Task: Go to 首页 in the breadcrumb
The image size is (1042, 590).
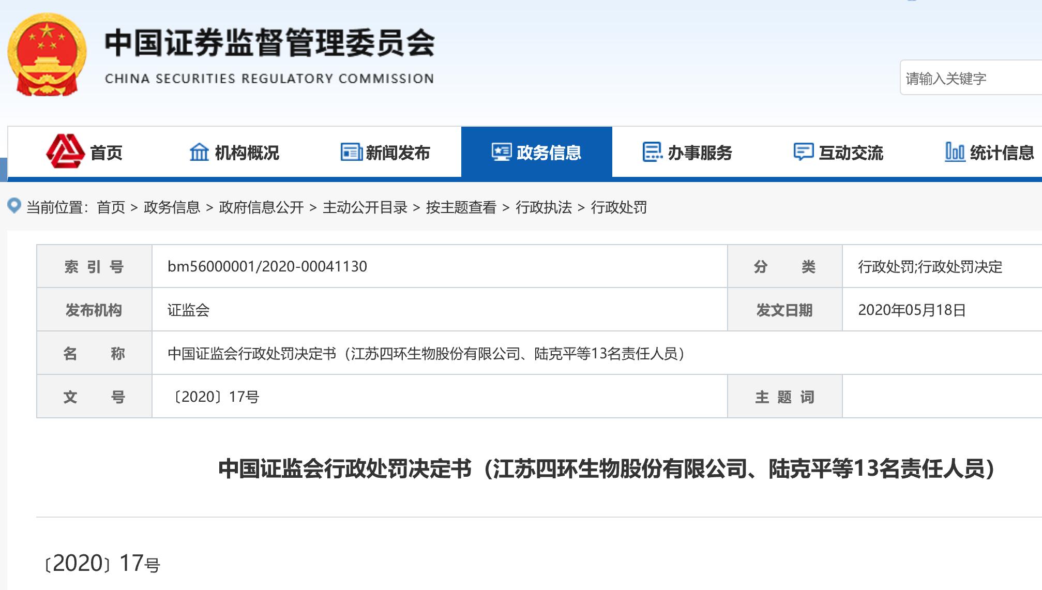Action: click(111, 207)
